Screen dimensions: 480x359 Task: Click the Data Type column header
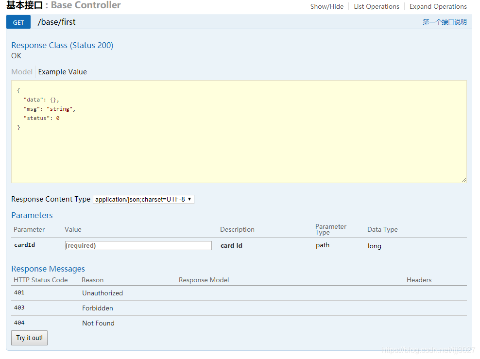[x=383, y=229]
